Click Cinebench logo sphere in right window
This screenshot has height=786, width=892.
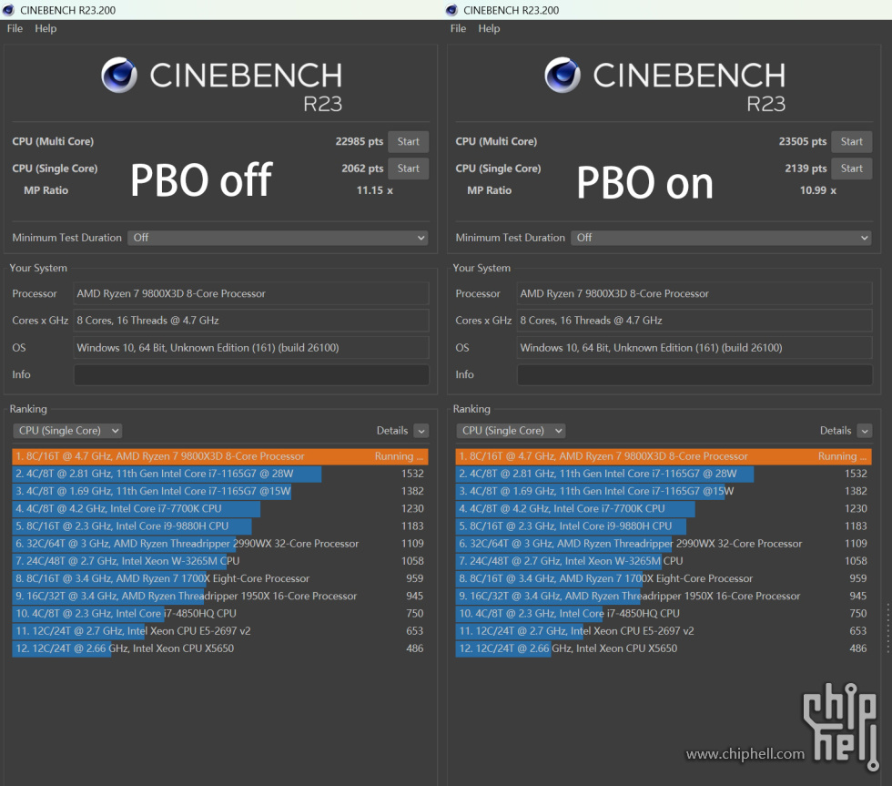563,75
